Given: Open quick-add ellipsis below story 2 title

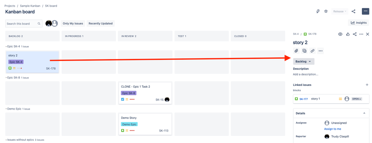Looking at the screenshot, I should 321,51.
